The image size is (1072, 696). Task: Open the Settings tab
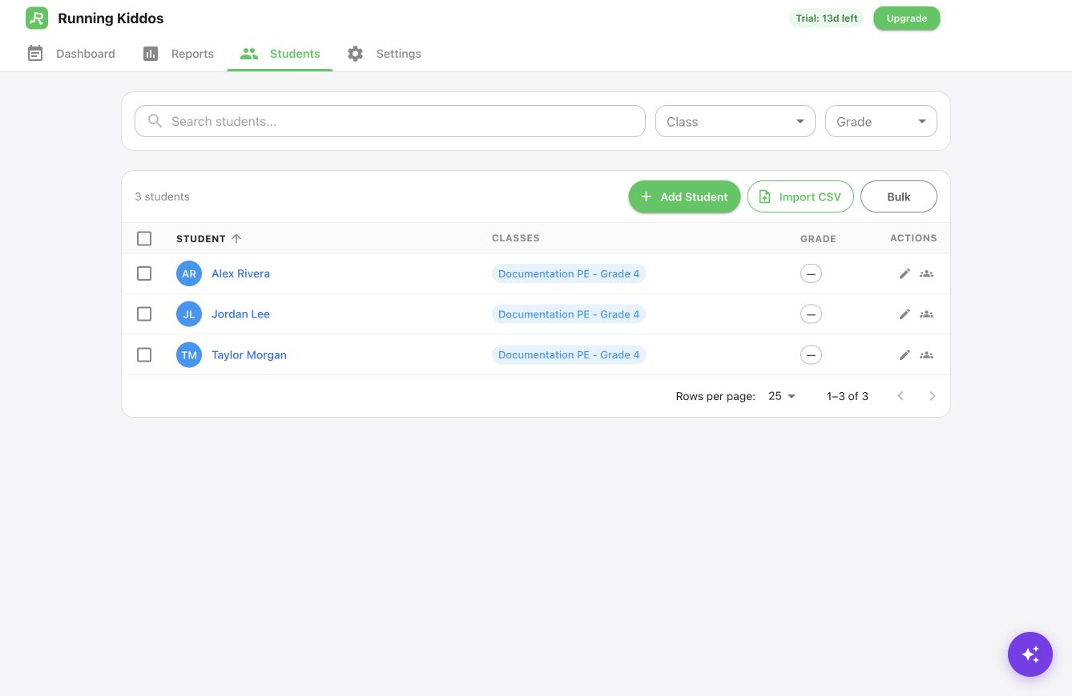384,54
